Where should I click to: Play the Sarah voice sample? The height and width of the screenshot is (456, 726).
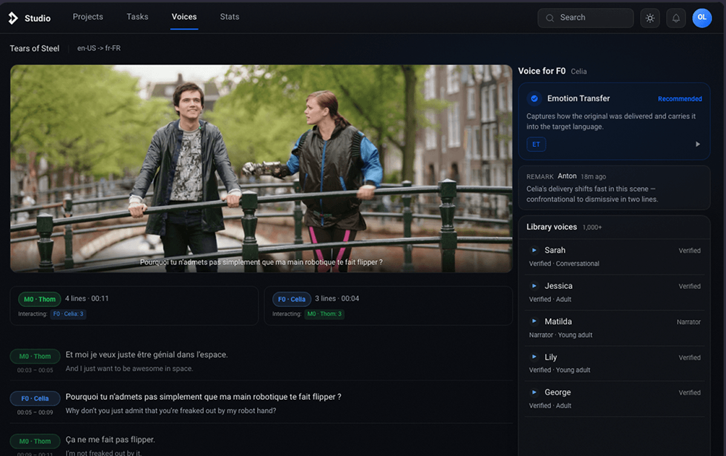(534, 250)
